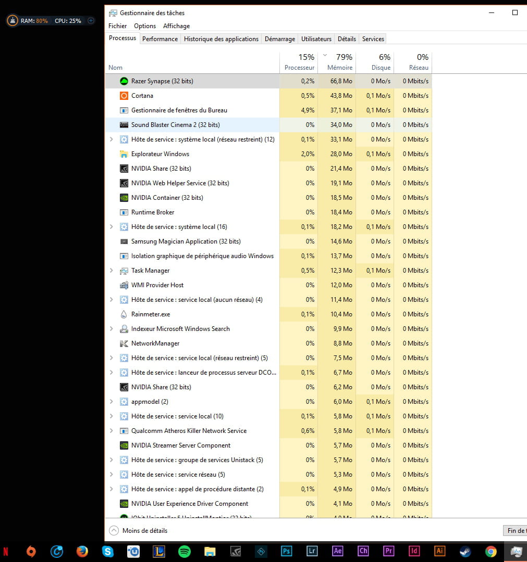Switch to the Services tab

click(x=373, y=39)
